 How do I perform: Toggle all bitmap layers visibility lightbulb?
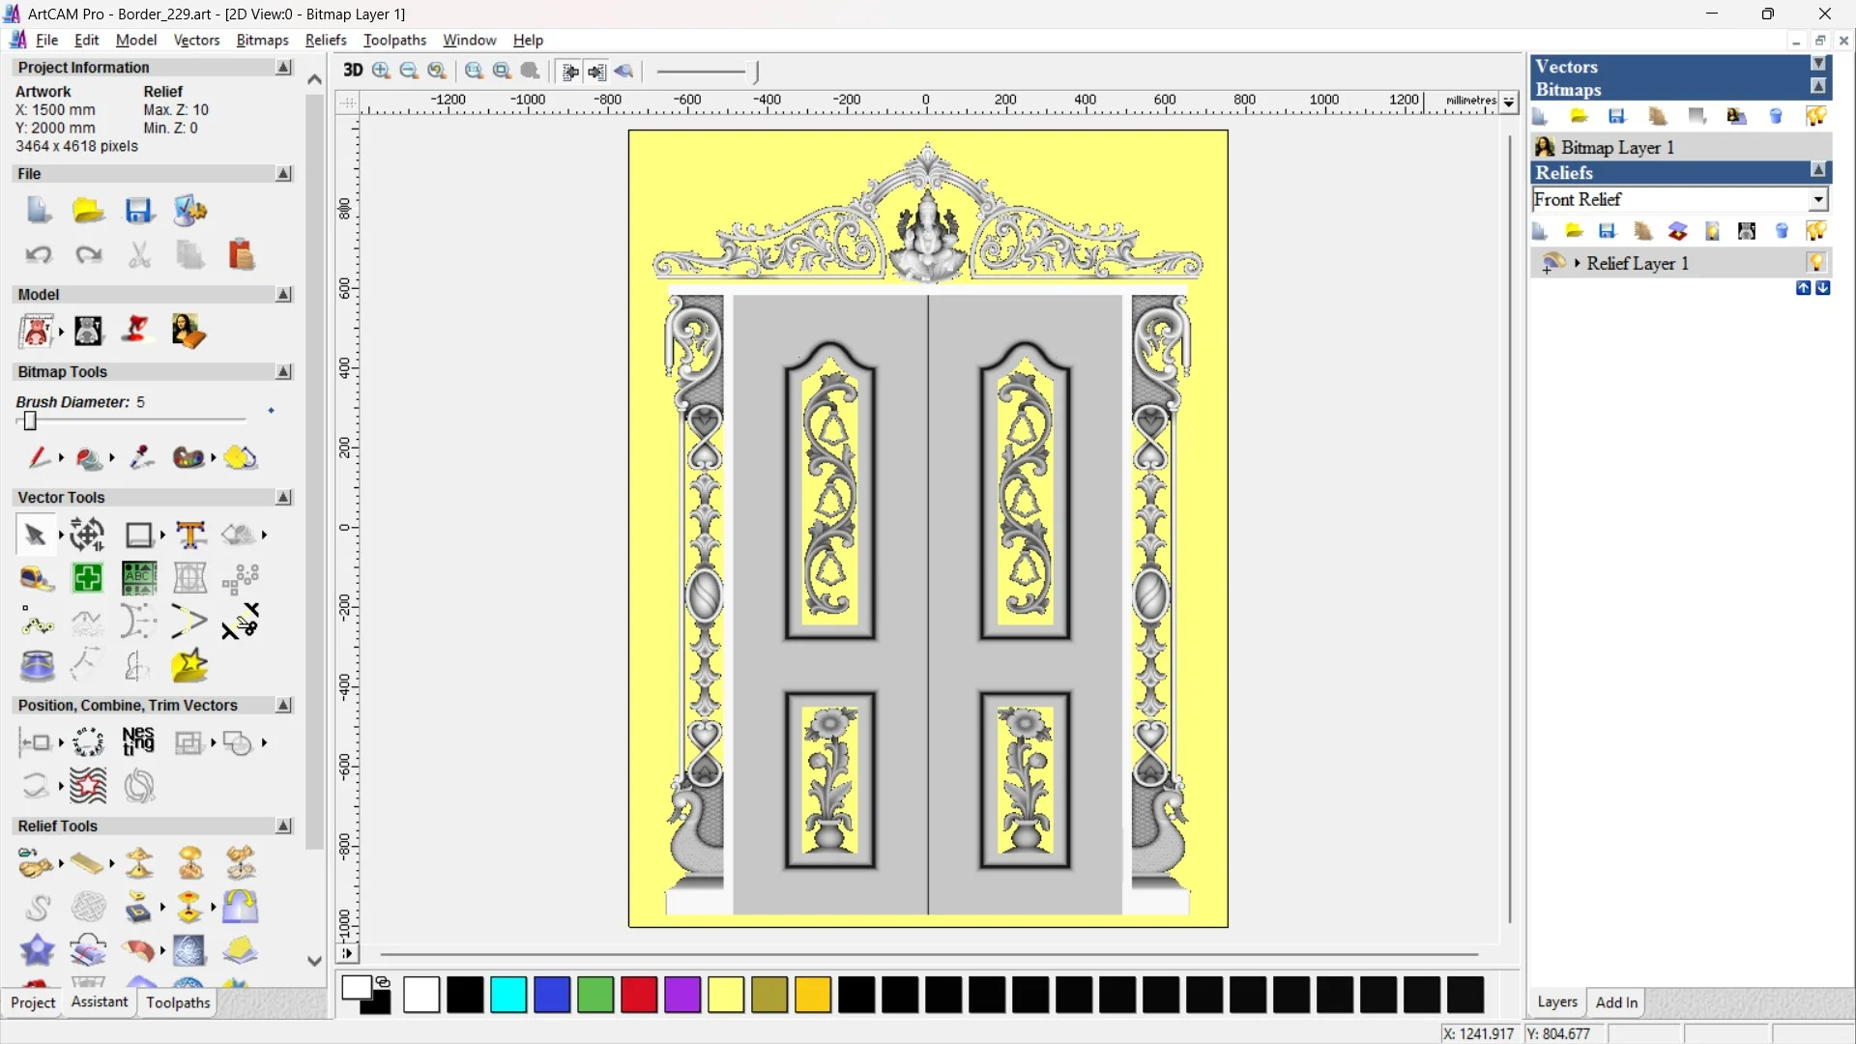[x=1815, y=117]
